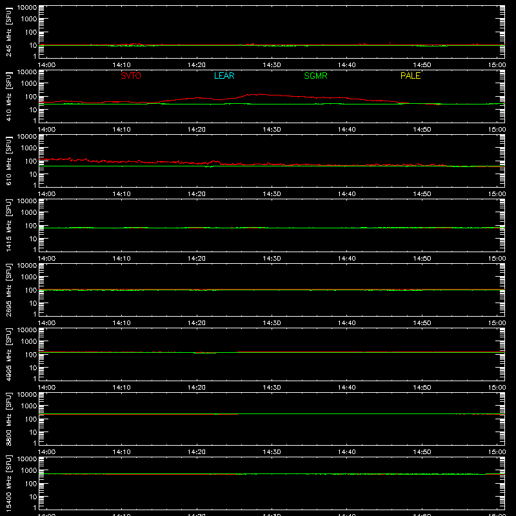Select the 15400 MHz [SFU] axis title
The width and height of the screenshot is (516, 516).
pos(8,484)
